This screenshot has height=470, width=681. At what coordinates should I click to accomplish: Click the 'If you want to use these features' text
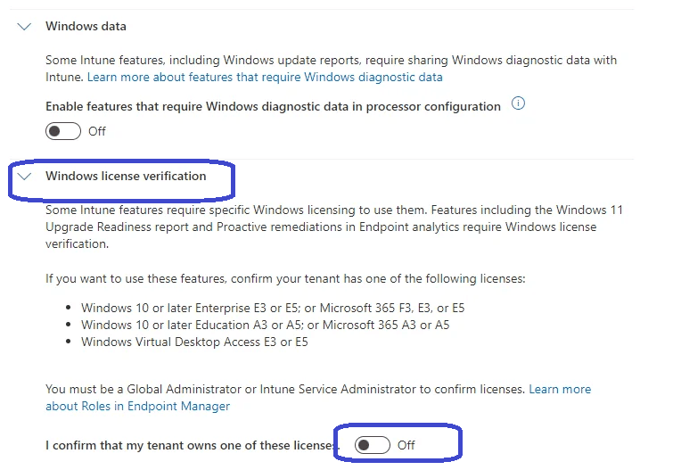tap(285, 278)
